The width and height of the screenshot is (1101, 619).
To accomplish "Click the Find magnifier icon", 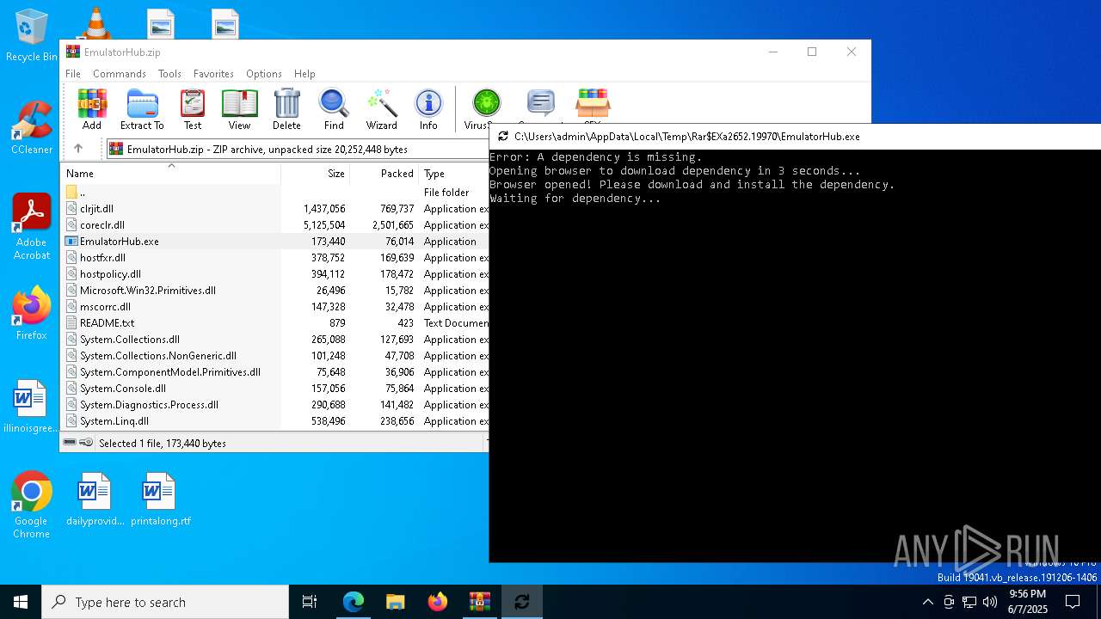I will click(334, 109).
